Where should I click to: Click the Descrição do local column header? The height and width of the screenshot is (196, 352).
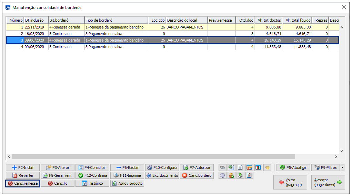pos(187,20)
